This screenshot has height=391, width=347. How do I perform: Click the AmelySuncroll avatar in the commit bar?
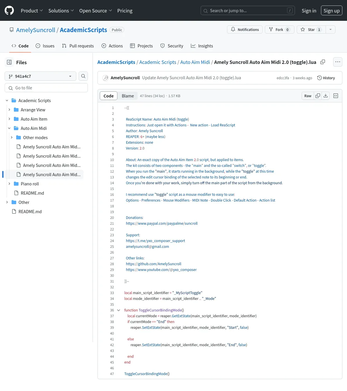(x=106, y=78)
